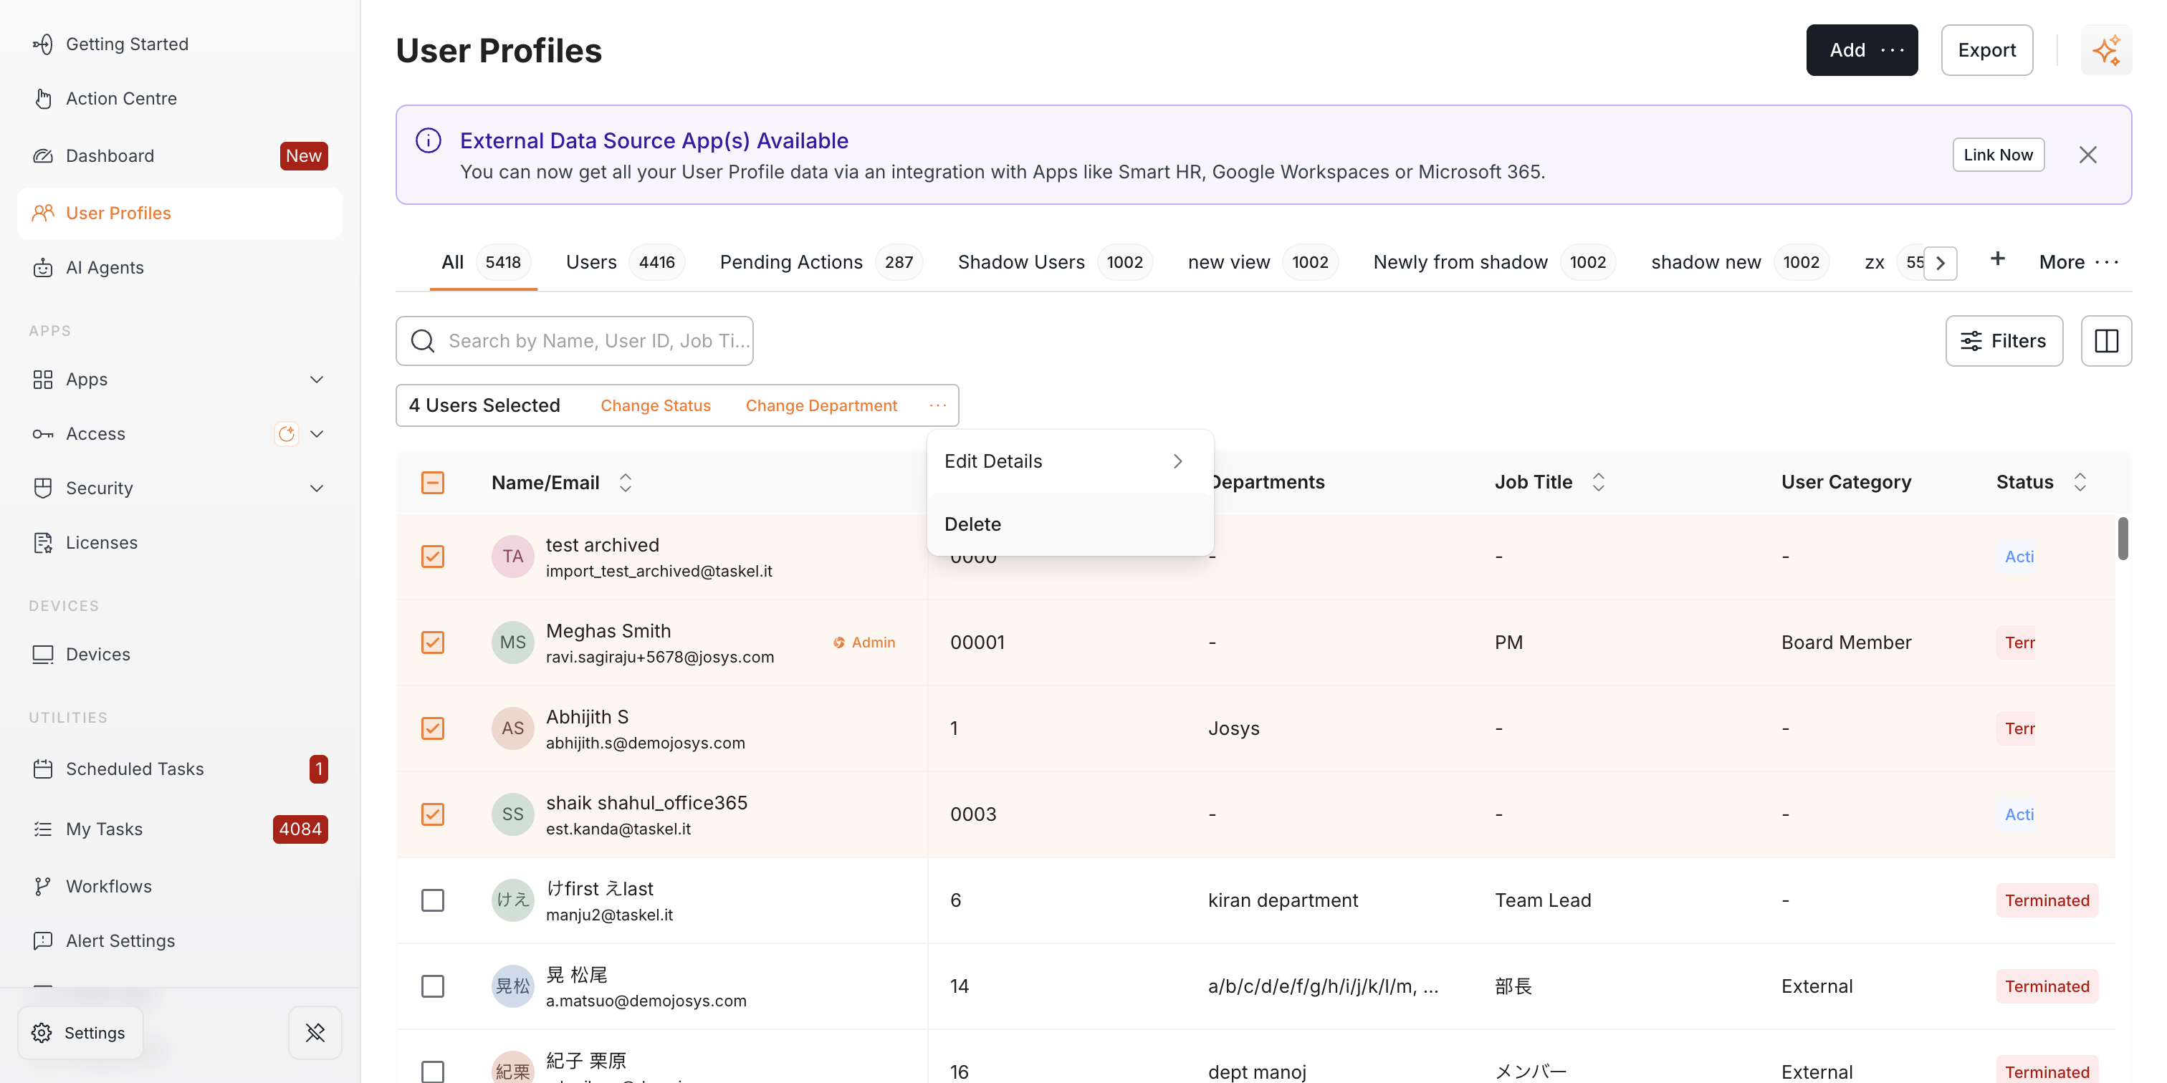This screenshot has height=1083, width=2167.
Task: Click the search magnifier icon
Action: [422, 340]
